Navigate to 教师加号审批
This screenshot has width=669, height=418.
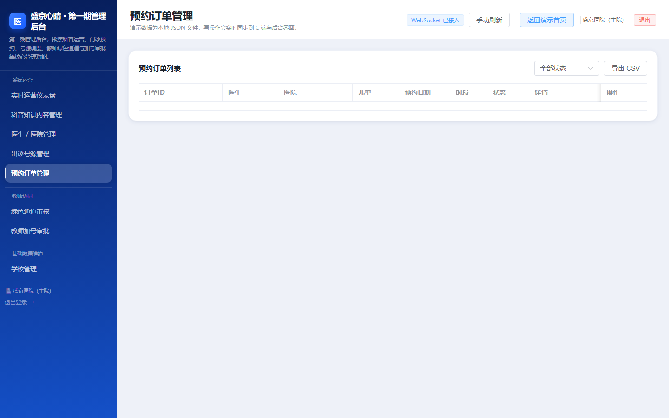click(59, 231)
